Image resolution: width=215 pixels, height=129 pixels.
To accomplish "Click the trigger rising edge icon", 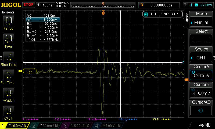I will pos(191,5).
